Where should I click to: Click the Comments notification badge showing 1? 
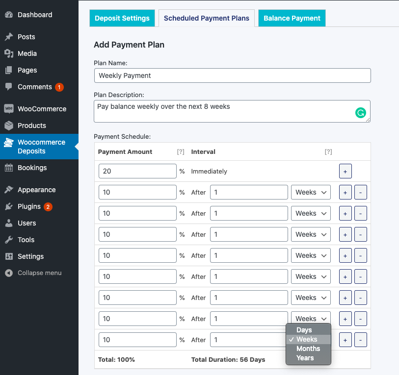[59, 87]
